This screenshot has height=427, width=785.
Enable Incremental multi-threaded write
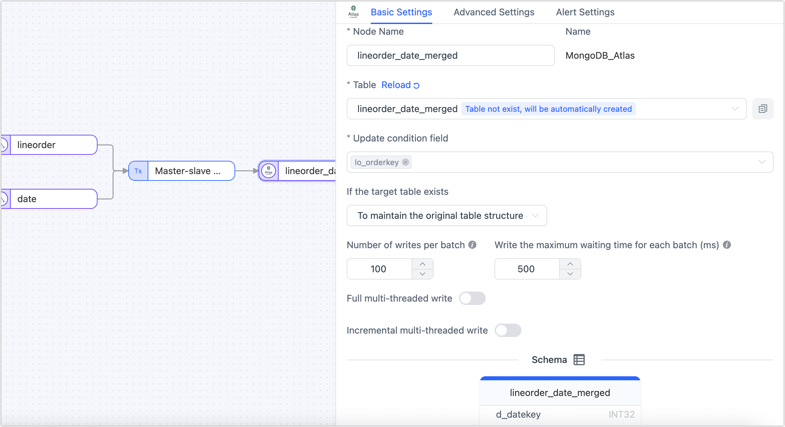508,330
